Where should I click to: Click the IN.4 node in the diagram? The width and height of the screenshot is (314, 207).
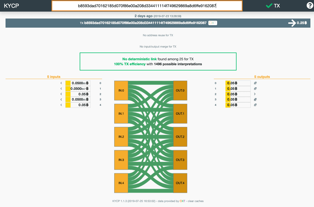point(121,183)
